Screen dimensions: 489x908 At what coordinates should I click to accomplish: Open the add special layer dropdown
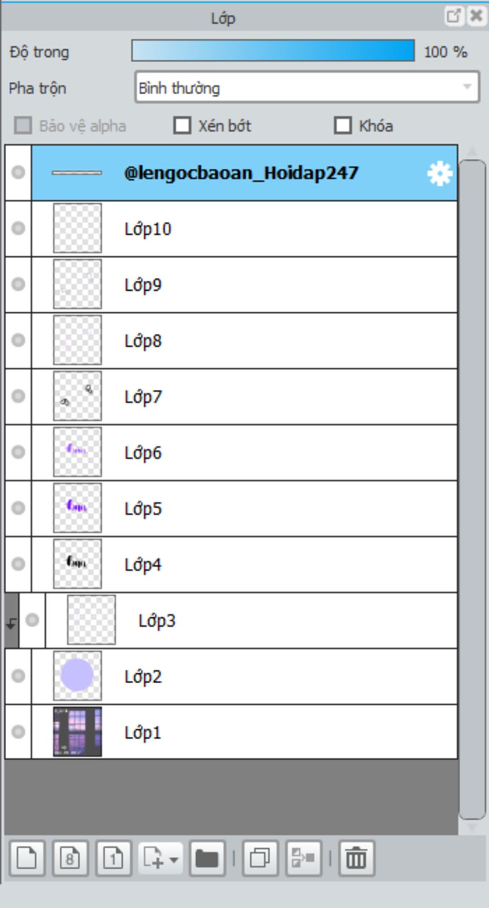point(160,858)
